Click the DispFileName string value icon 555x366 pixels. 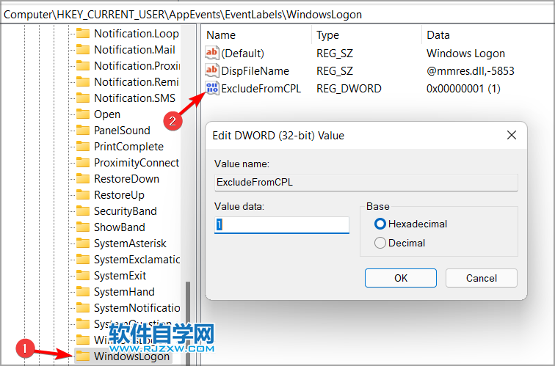[212, 71]
